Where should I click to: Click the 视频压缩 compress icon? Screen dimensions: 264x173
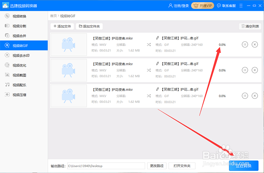[x=7, y=94]
